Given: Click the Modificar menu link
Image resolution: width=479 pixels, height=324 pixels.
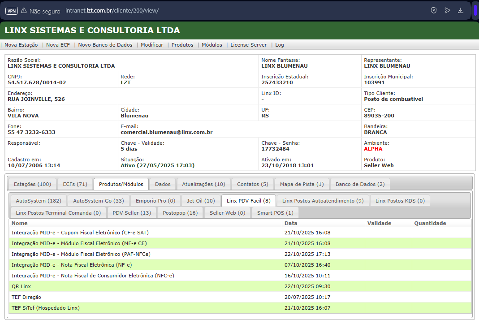Looking at the screenshot, I should [x=152, y=45].
